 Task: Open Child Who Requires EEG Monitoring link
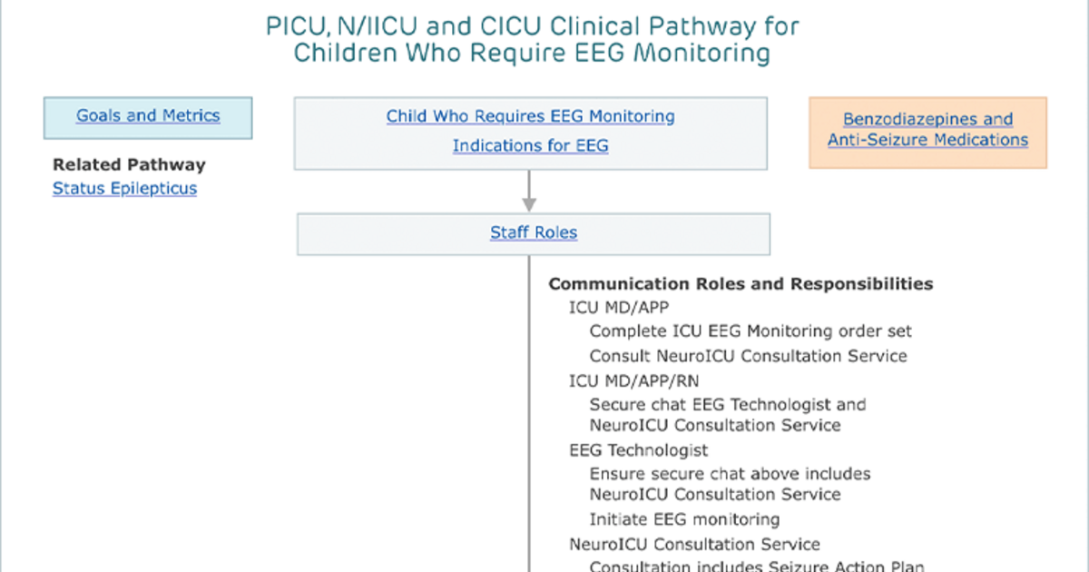pyautogui.click(x=531, y=116)
